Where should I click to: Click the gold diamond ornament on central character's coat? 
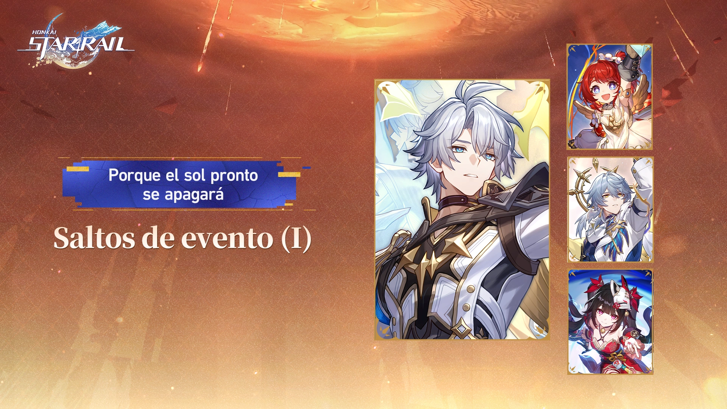(x=461, y=327)
